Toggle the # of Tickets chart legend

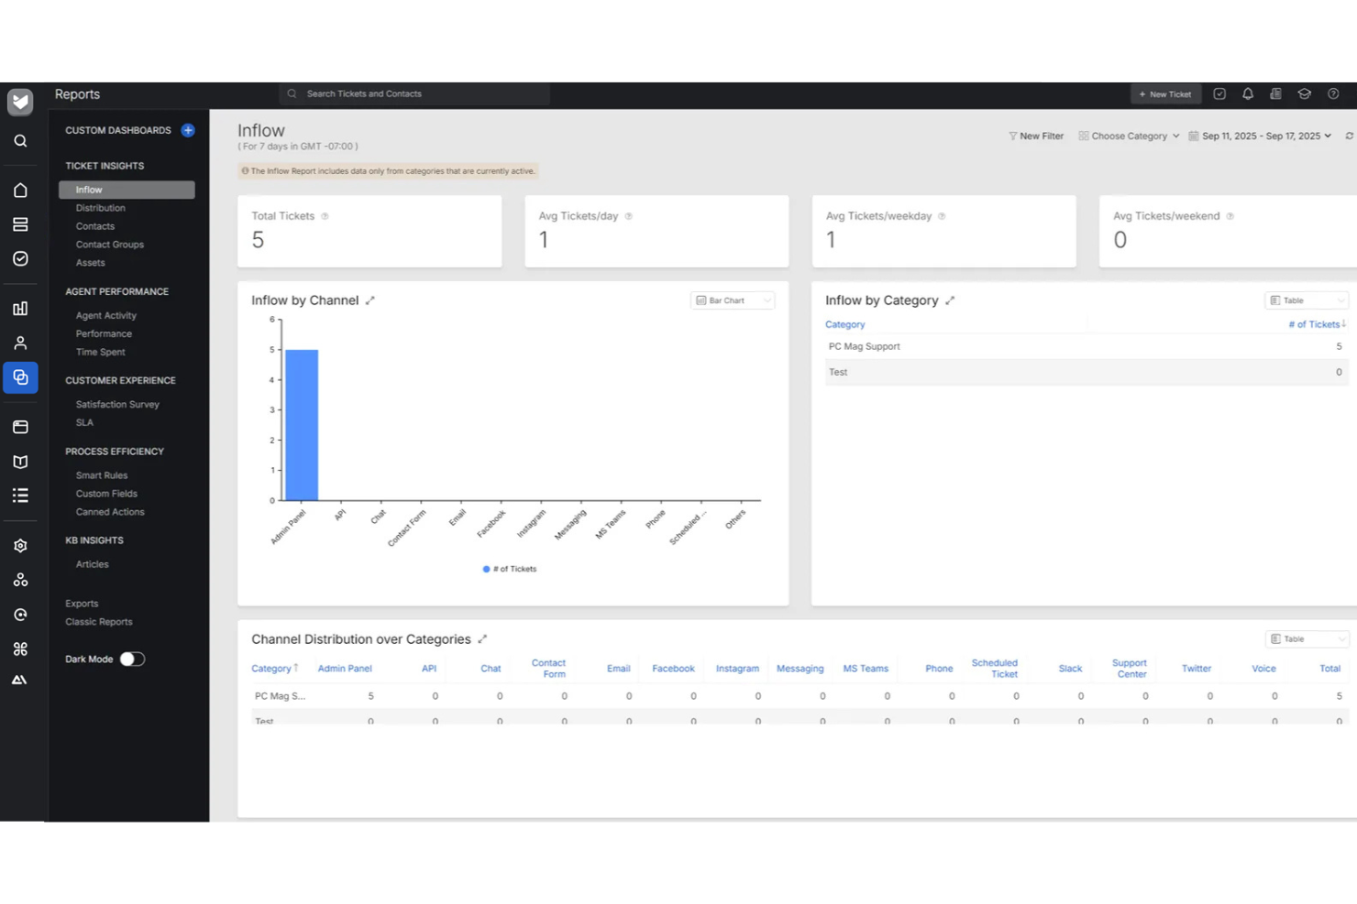(x=508, y=569)
